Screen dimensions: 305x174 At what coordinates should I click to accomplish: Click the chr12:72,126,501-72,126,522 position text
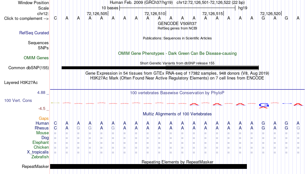211,3
